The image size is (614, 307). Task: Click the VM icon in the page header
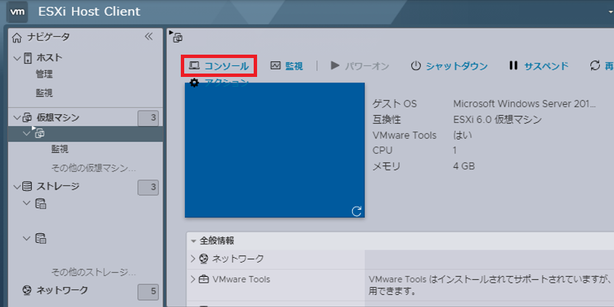(177, 37)
